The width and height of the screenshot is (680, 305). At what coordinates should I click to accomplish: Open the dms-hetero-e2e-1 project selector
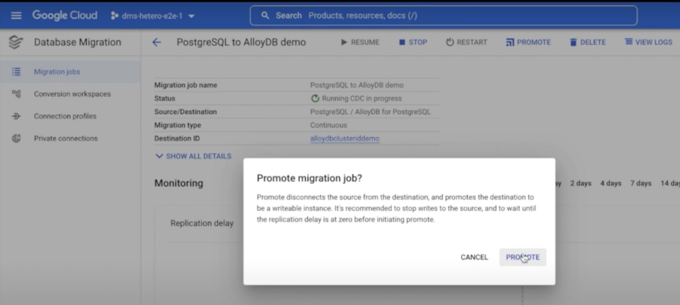153,16
